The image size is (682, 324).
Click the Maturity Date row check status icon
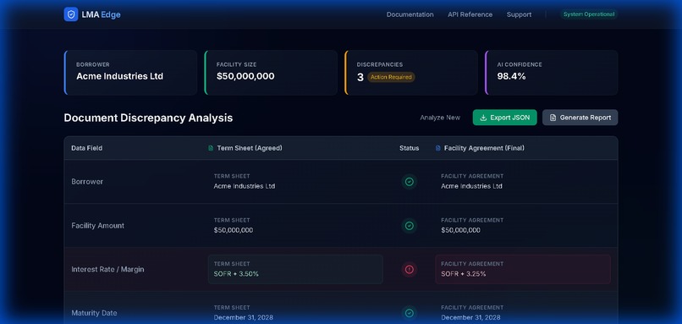click(x=410, y=313)
